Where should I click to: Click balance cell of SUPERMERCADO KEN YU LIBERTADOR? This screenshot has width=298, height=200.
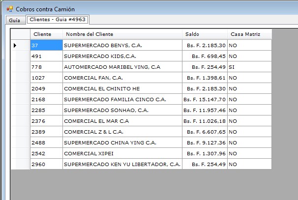click(x=205, y=164)
